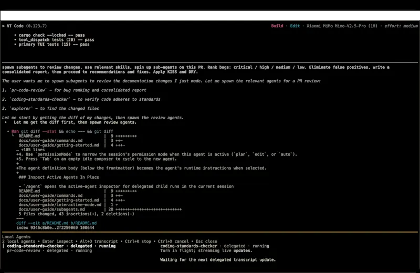Click the Ctrl+X cancel shortcut hint
The width and height of the screenshot is (420, 273).
click(x=173, y=241)
